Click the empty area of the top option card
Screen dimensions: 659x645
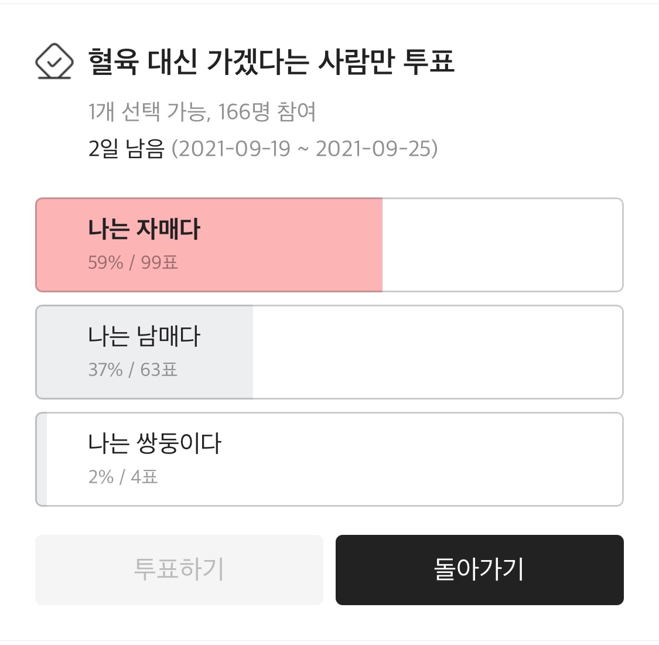(504, 244)
